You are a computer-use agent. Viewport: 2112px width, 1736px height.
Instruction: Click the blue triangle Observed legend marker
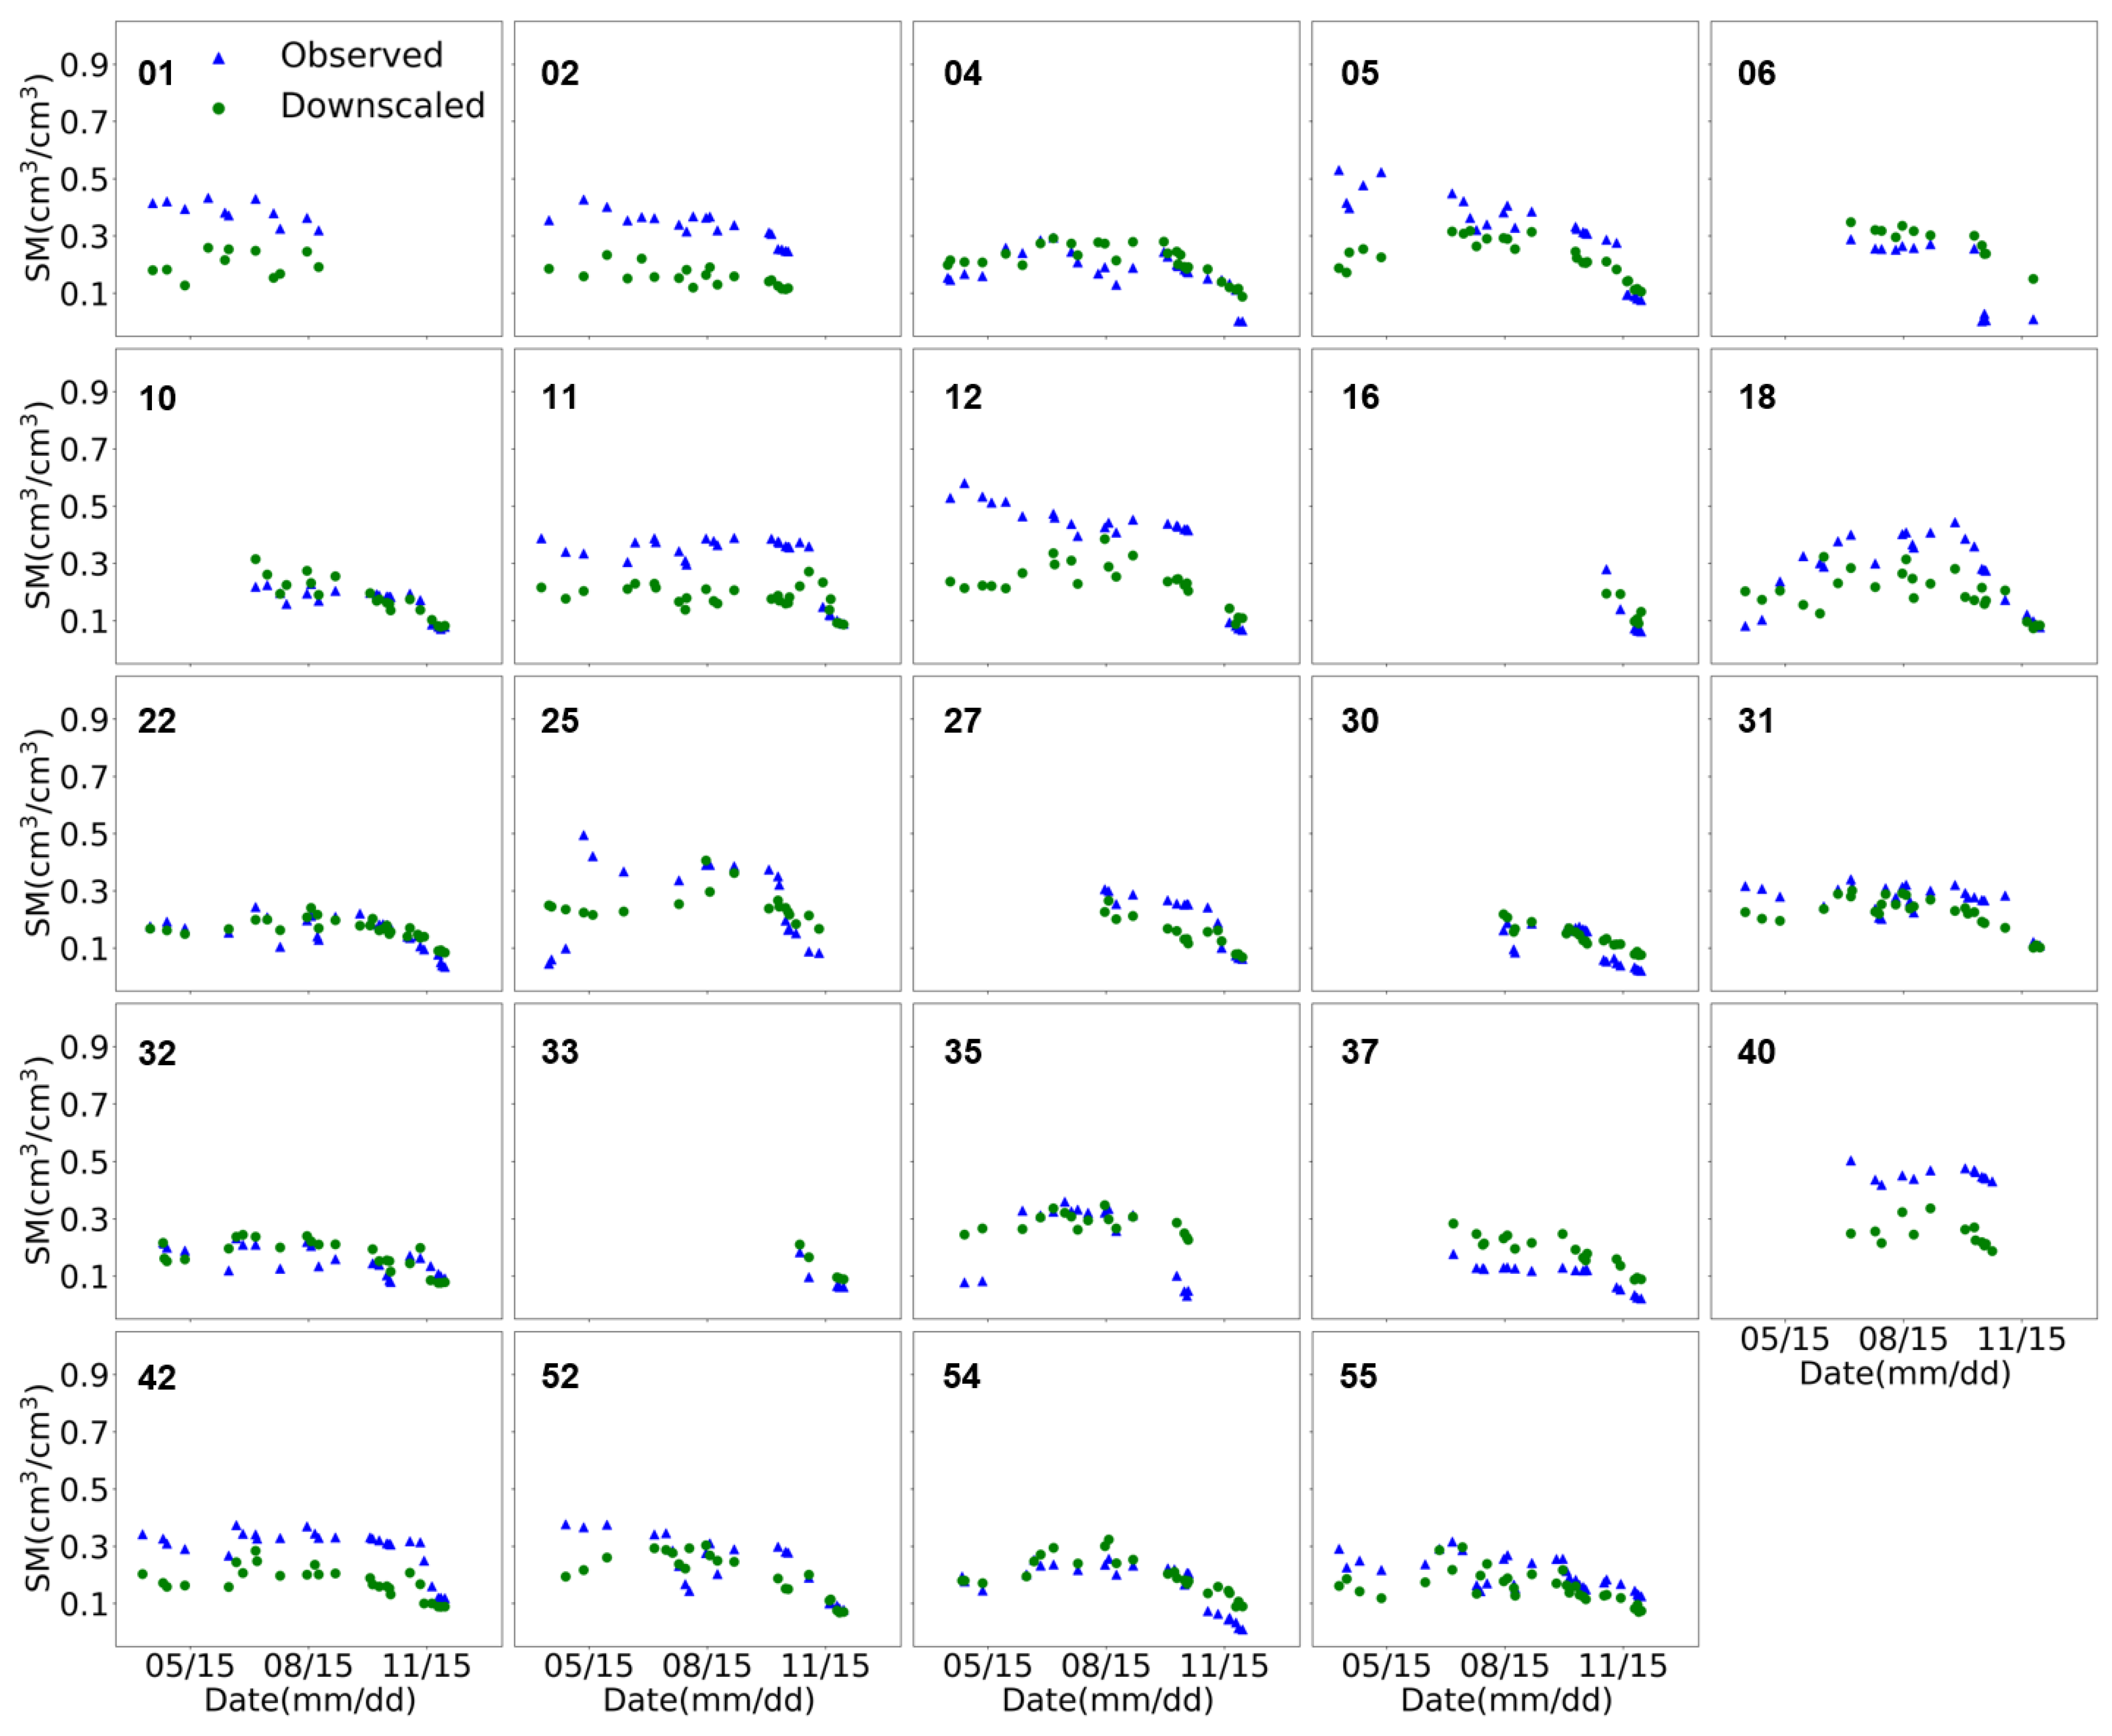(219, 58)
